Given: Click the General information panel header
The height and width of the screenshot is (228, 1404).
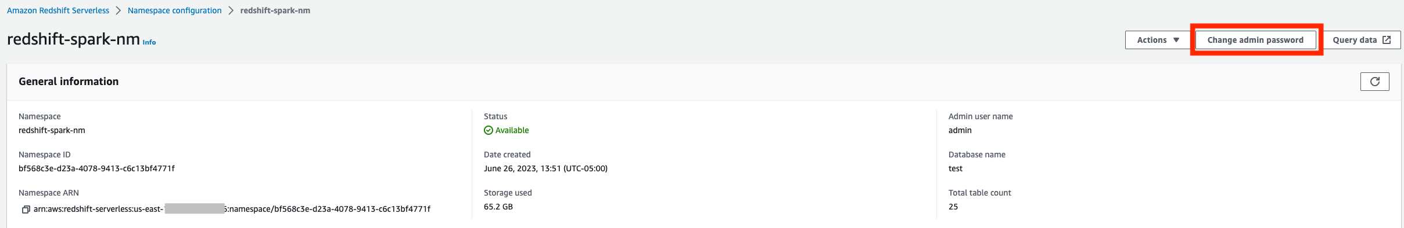Looking at the screenshot, I should [69, 82].
